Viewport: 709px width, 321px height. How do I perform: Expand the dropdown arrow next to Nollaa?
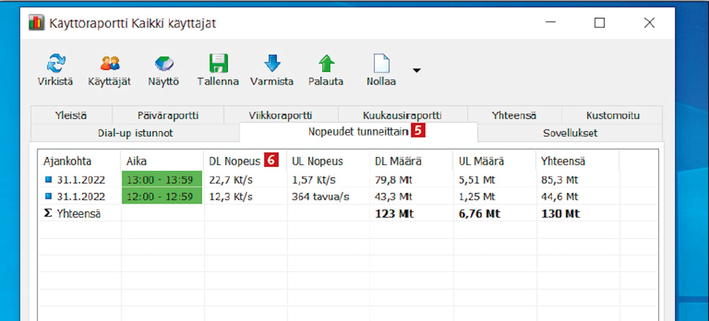point(416,71)
